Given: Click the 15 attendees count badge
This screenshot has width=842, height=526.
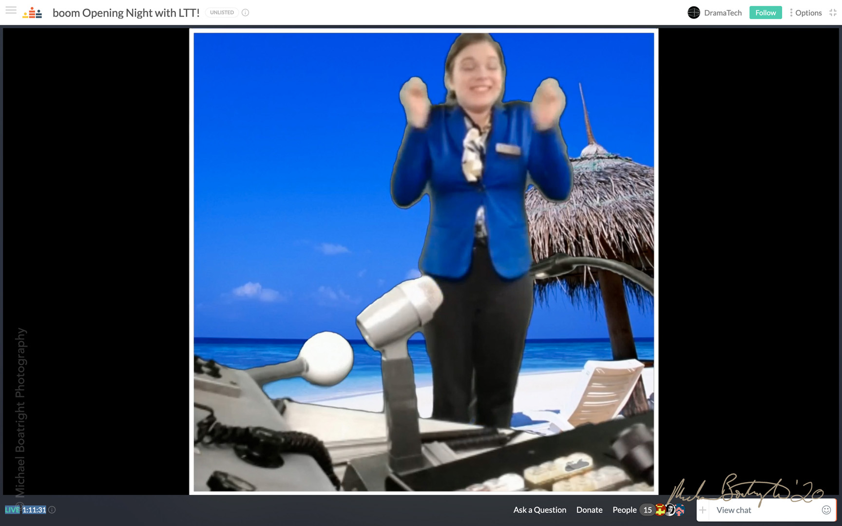Looking at the screenshot, I should pyautogui.click(x=647, y=510).
